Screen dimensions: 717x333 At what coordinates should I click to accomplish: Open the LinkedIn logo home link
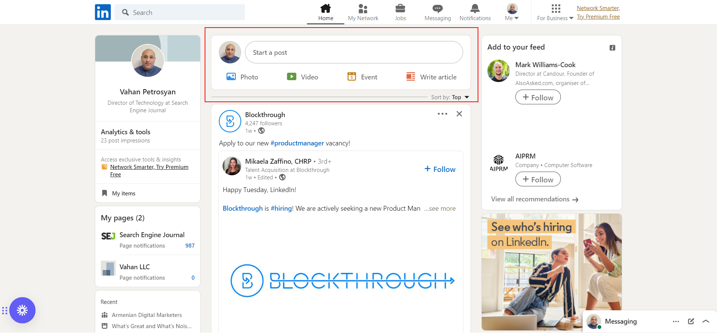103,12
